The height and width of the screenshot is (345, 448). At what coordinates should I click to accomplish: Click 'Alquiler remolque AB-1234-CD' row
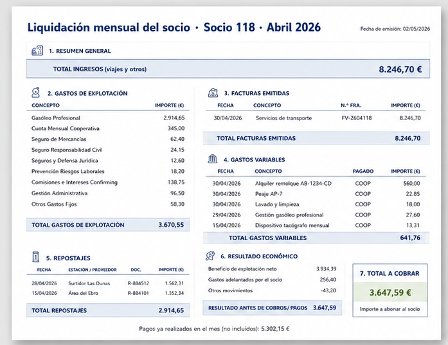[316, 183]
